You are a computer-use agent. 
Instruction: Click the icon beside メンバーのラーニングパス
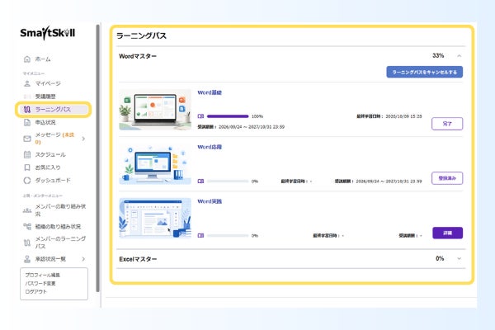(27, 243)
